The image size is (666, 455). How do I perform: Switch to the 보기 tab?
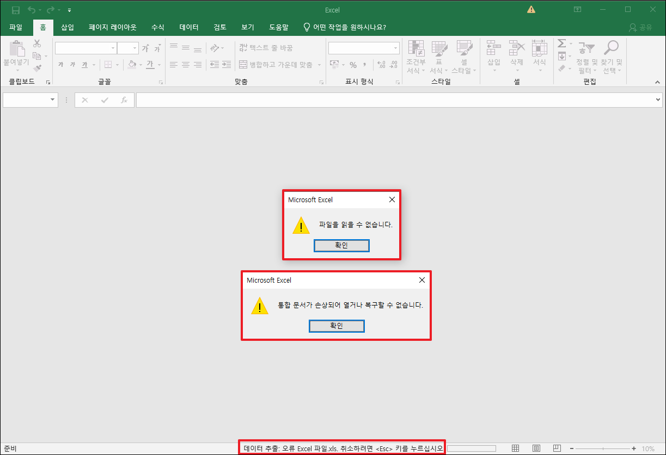248,27
